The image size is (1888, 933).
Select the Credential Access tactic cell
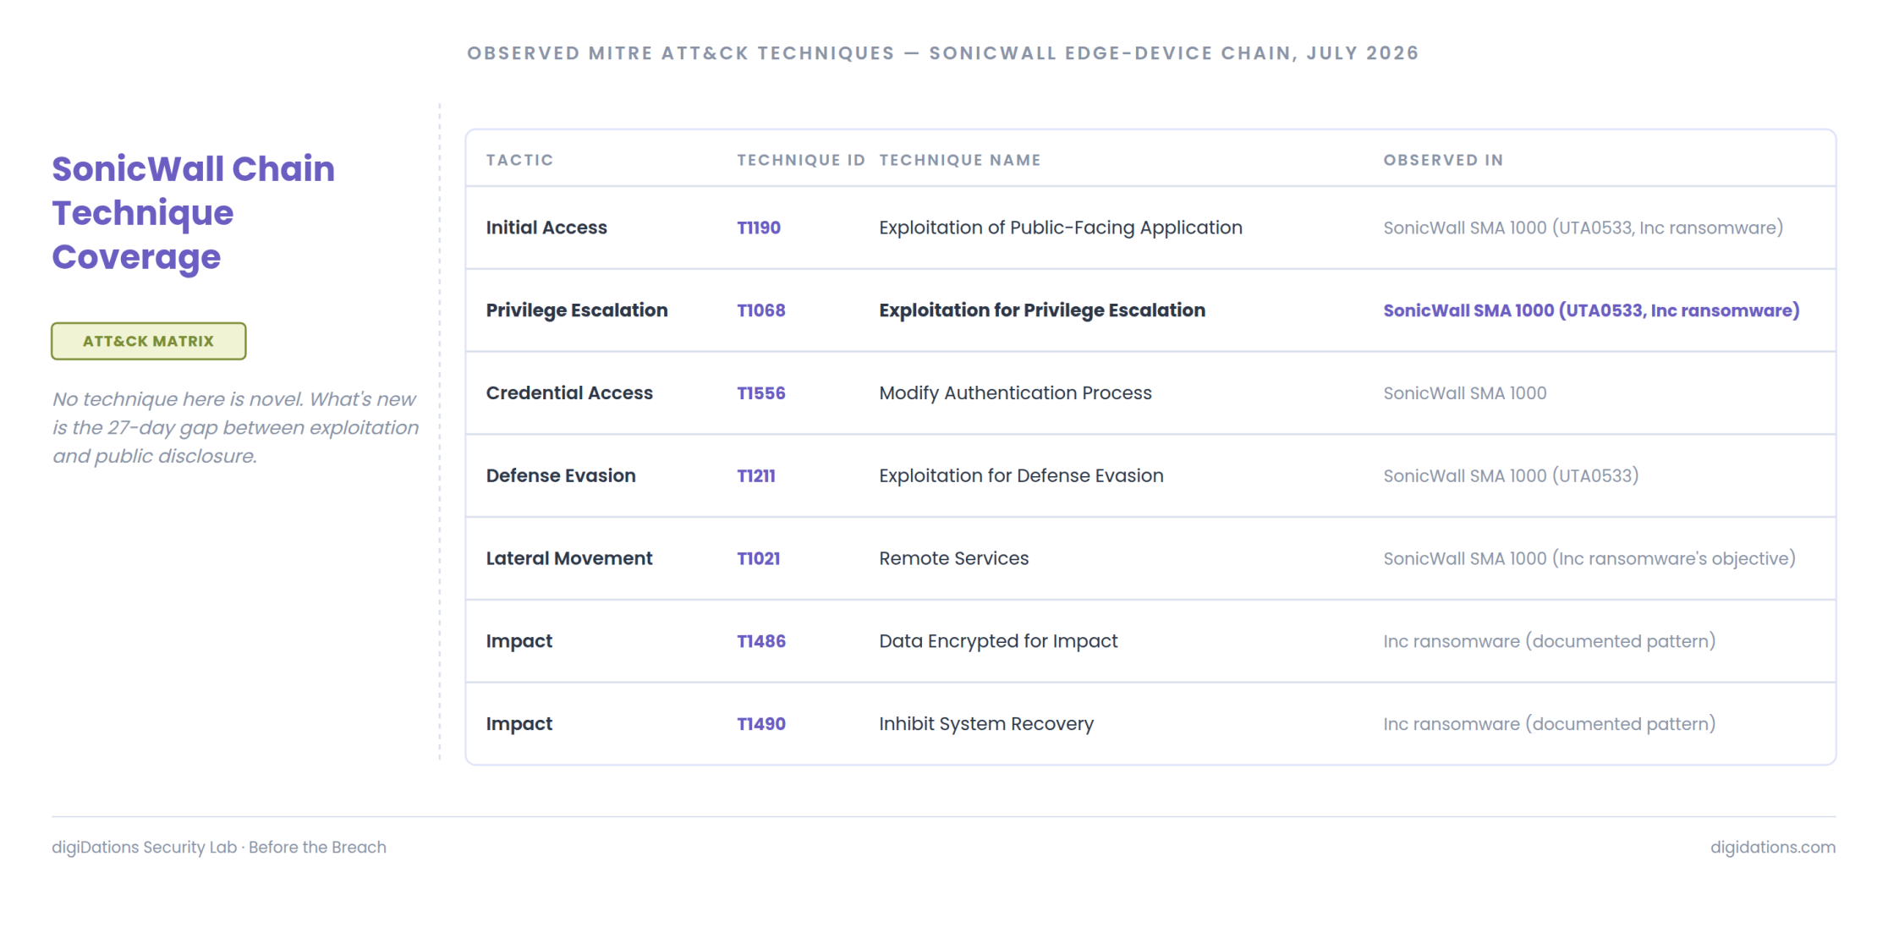(569, 393)
